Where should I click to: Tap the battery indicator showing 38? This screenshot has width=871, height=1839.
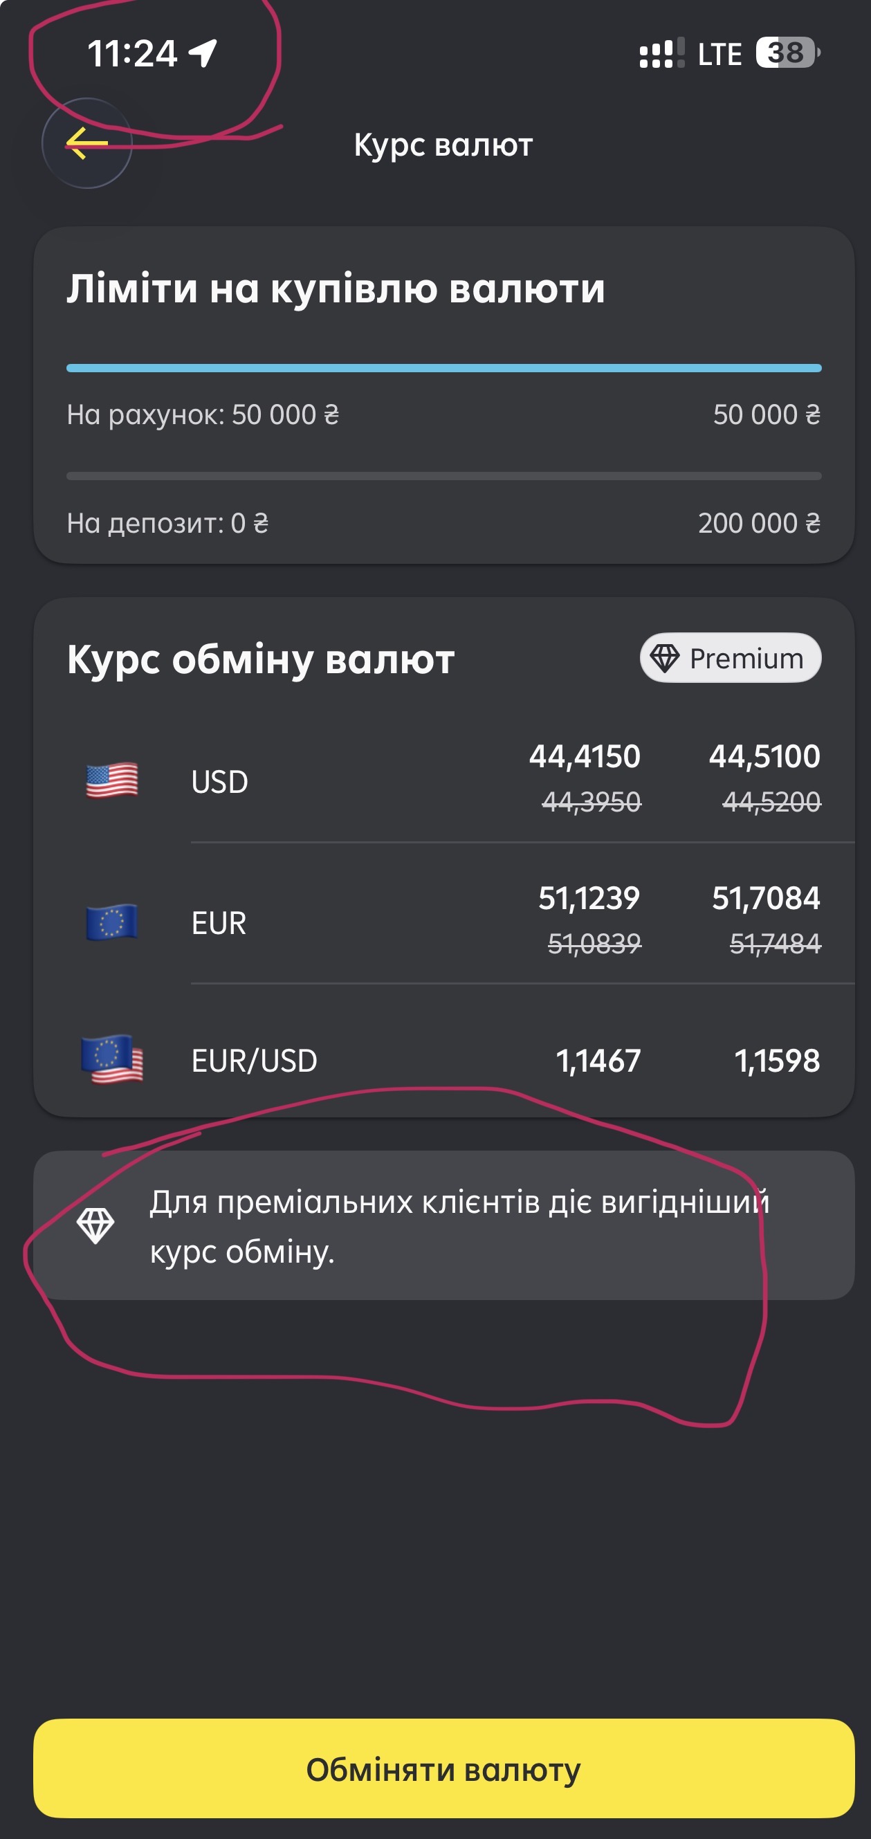tap(788, 53)
